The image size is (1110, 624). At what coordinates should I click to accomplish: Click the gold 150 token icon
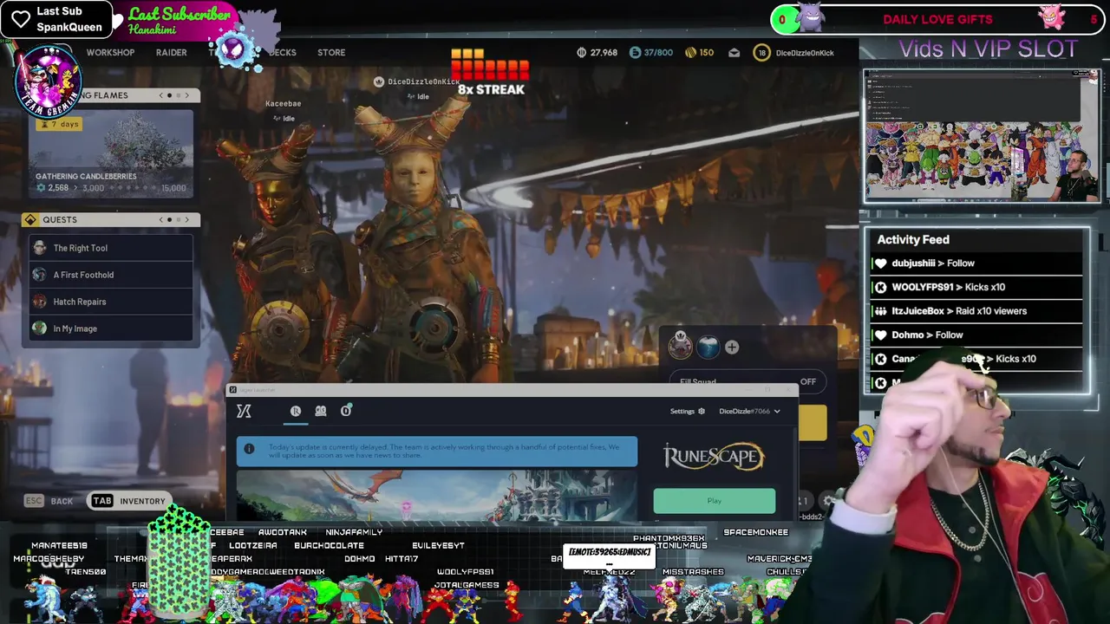[690, 53]
